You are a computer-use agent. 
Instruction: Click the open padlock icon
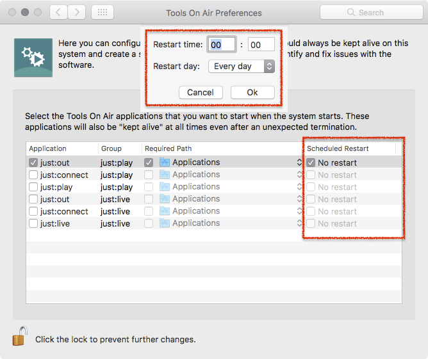(x=20, y=336)
